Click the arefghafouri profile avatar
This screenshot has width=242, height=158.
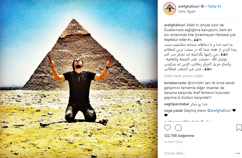click(x=170, y=9)
